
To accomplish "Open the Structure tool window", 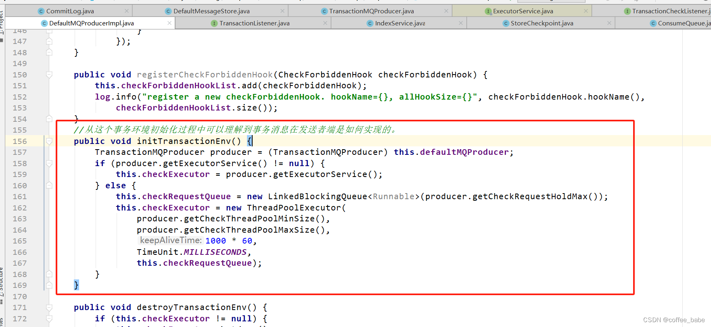I will [x=2, y=282].
